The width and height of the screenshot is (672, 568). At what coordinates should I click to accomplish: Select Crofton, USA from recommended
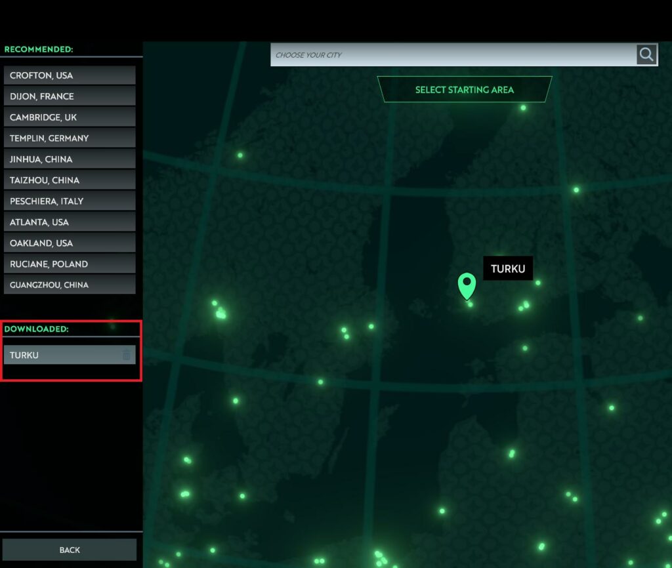tap(70, 75)
